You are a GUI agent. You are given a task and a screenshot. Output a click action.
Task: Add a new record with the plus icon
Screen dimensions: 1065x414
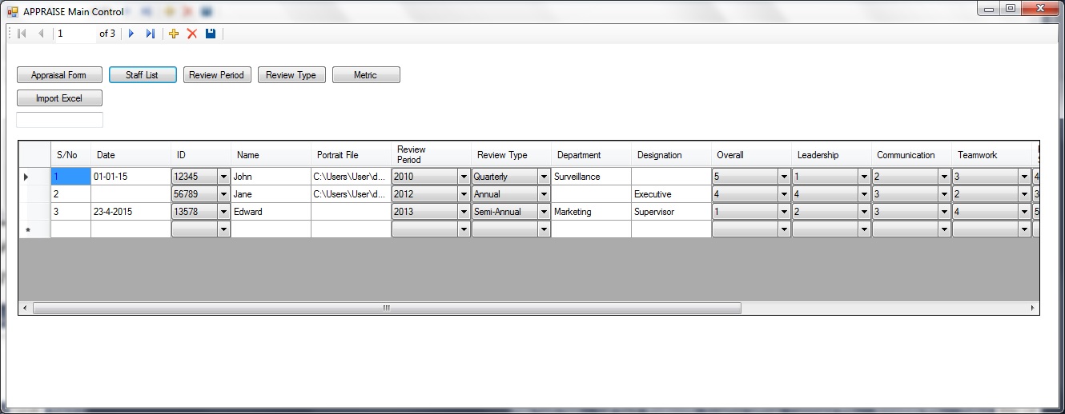pyautogui.click(x=174, y=34)
